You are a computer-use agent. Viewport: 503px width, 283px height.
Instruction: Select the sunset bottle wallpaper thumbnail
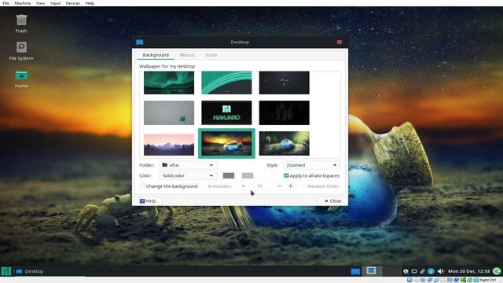coord(226,143)
